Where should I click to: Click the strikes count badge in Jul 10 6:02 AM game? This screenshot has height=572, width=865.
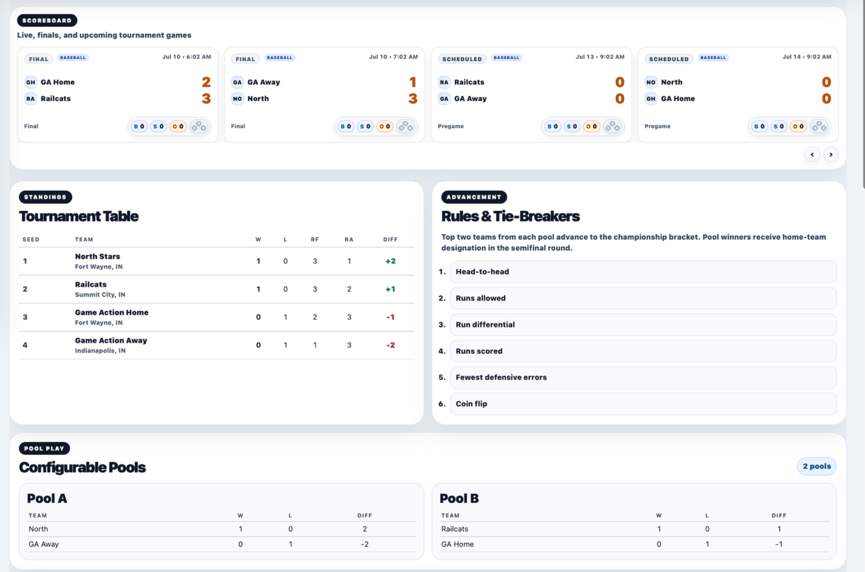[x=158, y=126]
